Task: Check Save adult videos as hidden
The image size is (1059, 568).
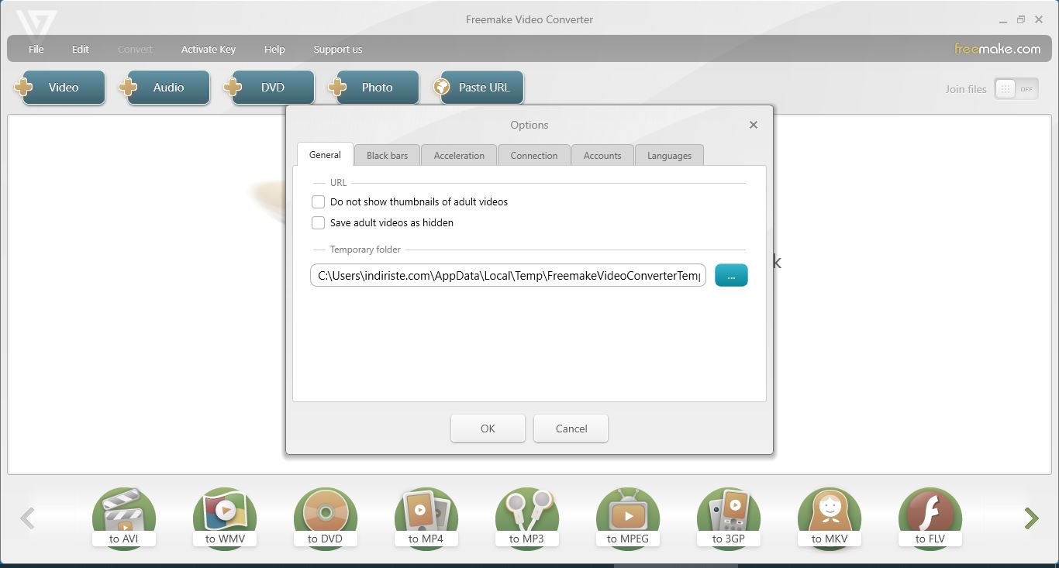Action: (x=318, y=222)
